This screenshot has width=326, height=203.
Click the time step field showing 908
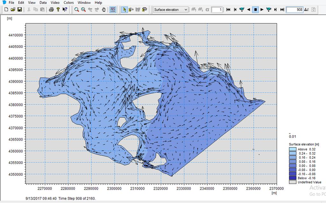294,10
